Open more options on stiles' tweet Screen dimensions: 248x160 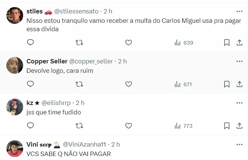click(x=239, y=11)
